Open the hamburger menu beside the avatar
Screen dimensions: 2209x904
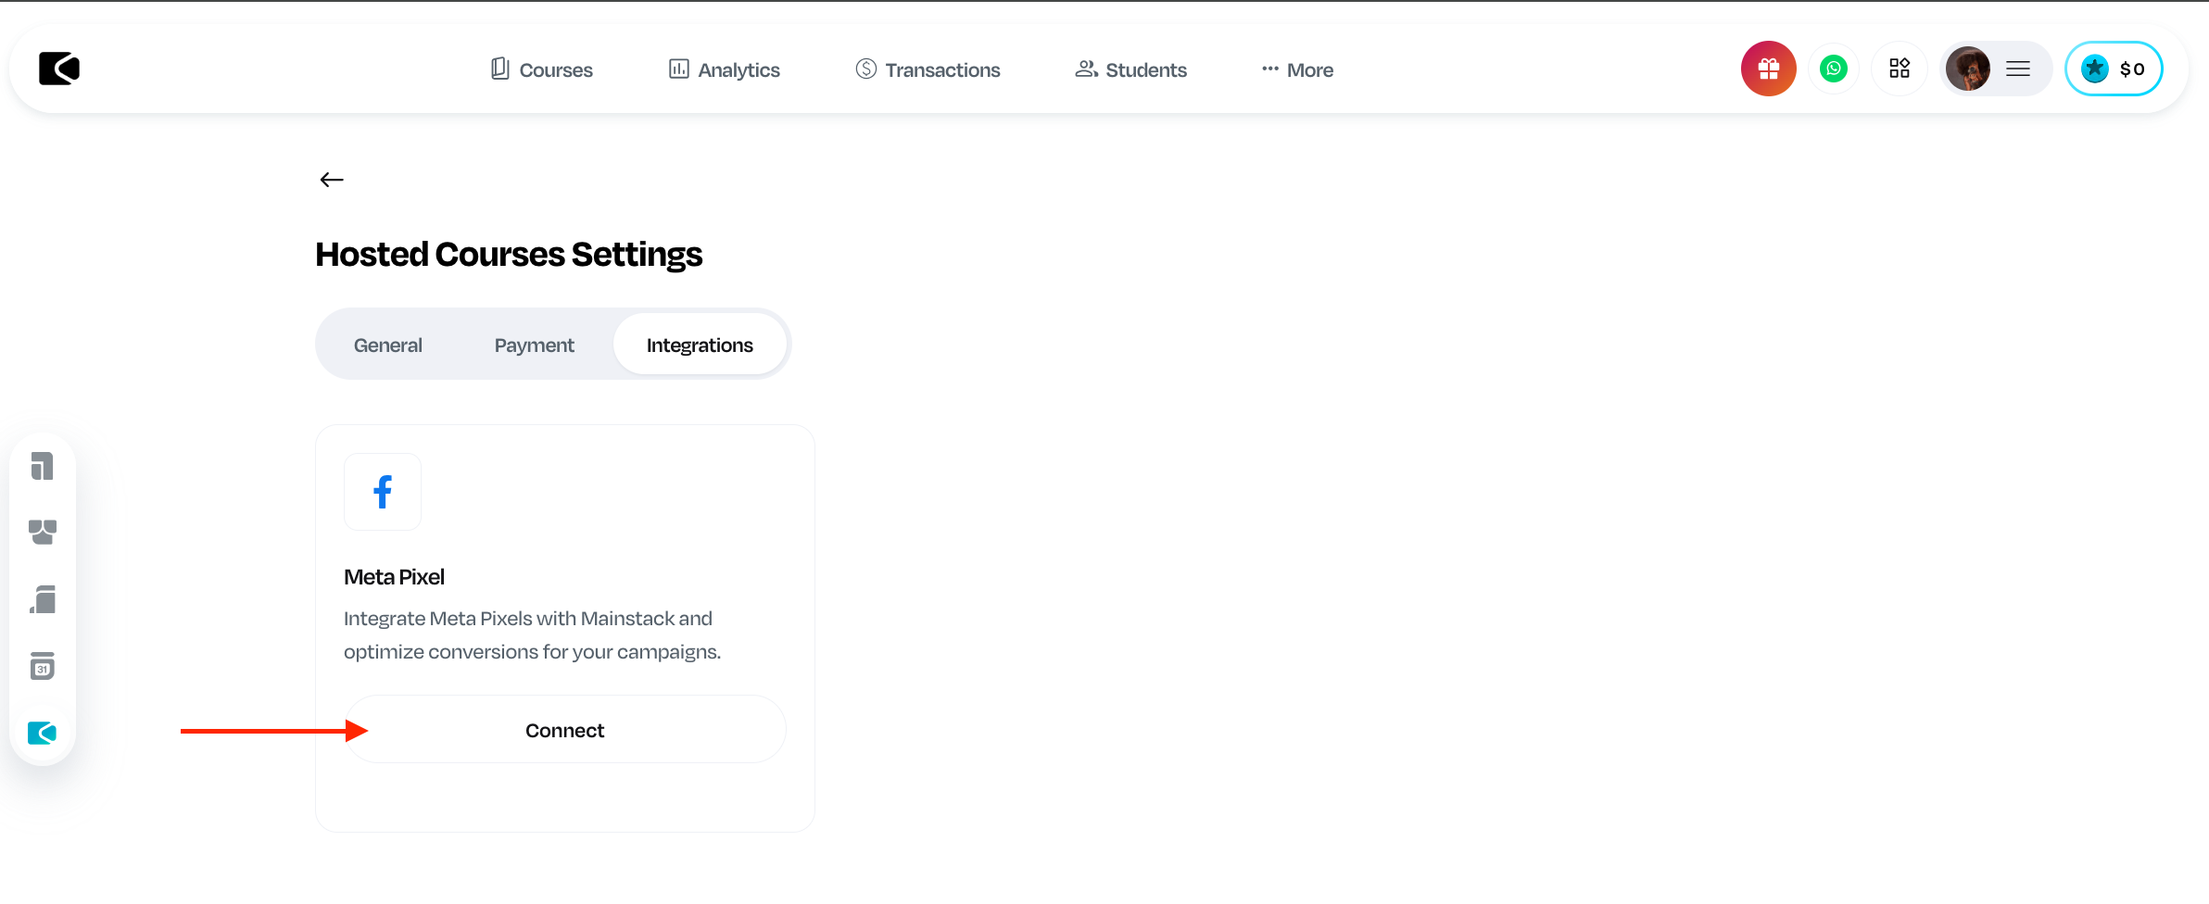(2018, 69)
